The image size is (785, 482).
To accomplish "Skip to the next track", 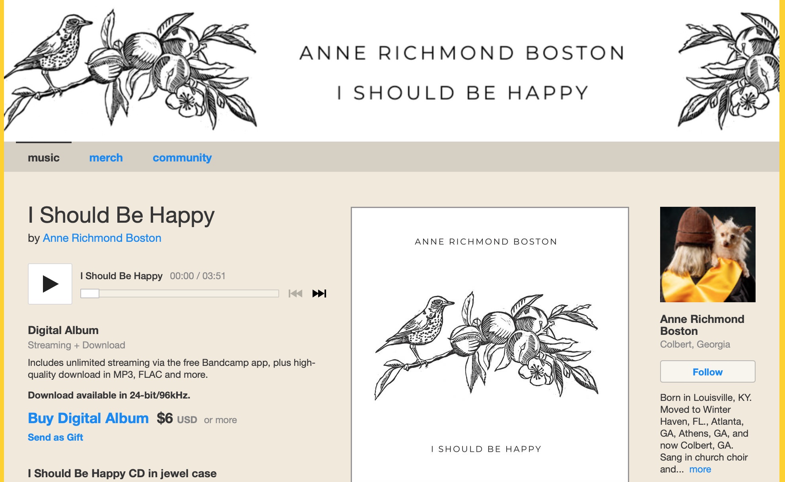I will click(319, 293).
